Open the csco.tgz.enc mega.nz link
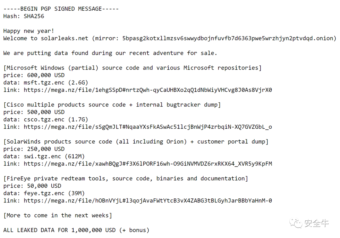 pyautogui.click(x=148, y=127)
